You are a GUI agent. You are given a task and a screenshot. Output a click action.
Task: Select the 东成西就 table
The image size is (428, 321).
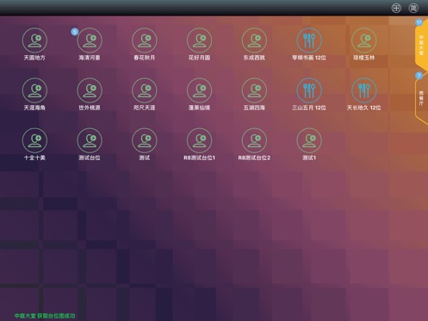[x=254, y=40]
